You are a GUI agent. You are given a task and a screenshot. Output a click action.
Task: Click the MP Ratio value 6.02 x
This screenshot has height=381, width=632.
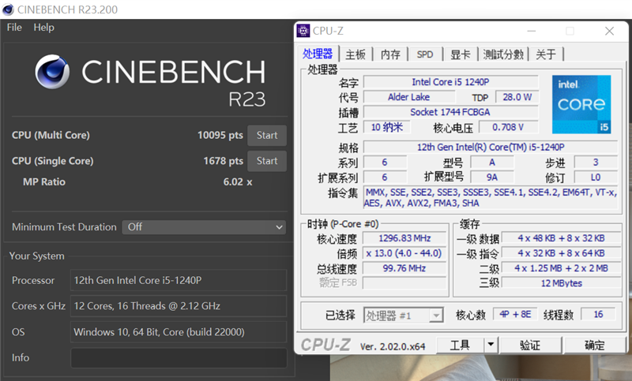(238, 182)
